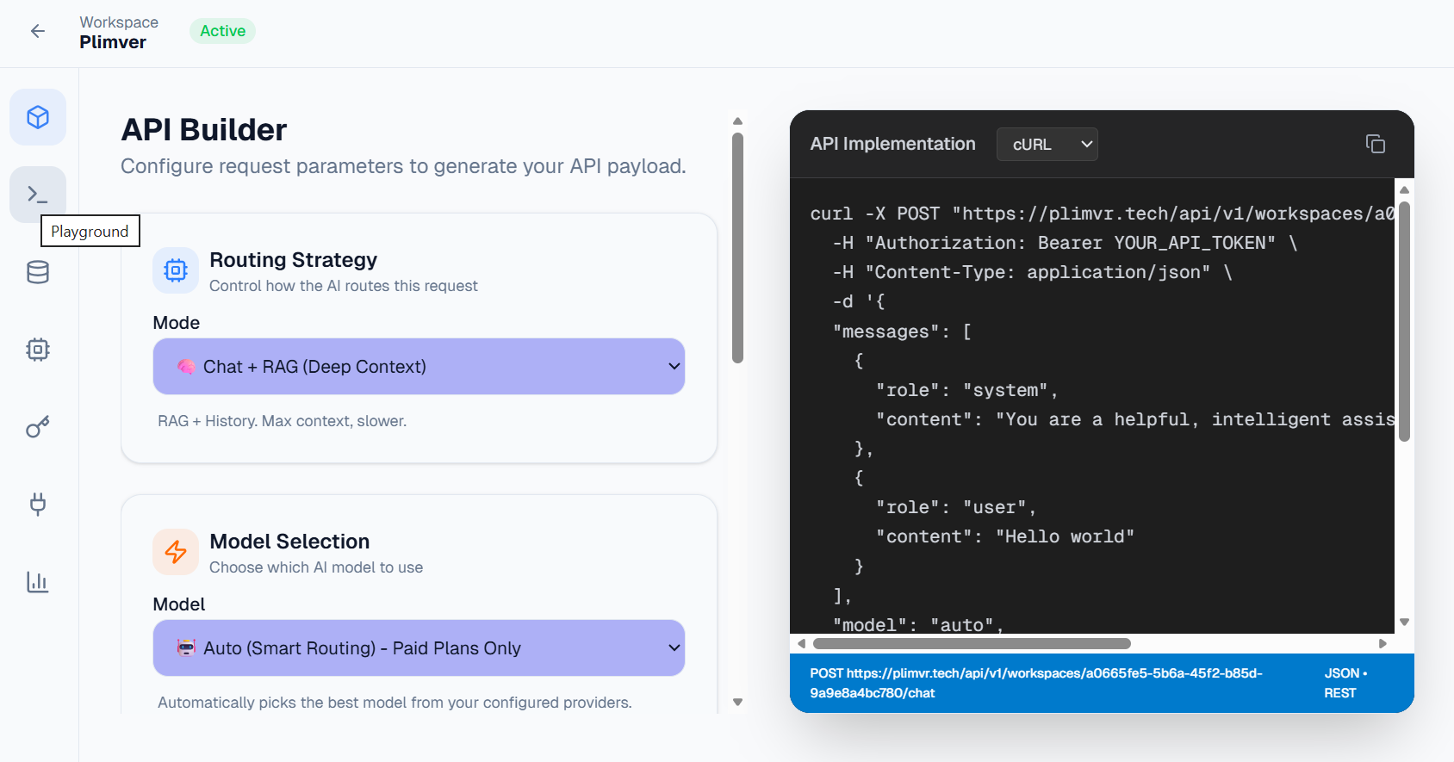Click the code panel vertical scrollbar
Image resolution: width=1454 pixels, height=762 pixels.
click(x=1404, y=322)
